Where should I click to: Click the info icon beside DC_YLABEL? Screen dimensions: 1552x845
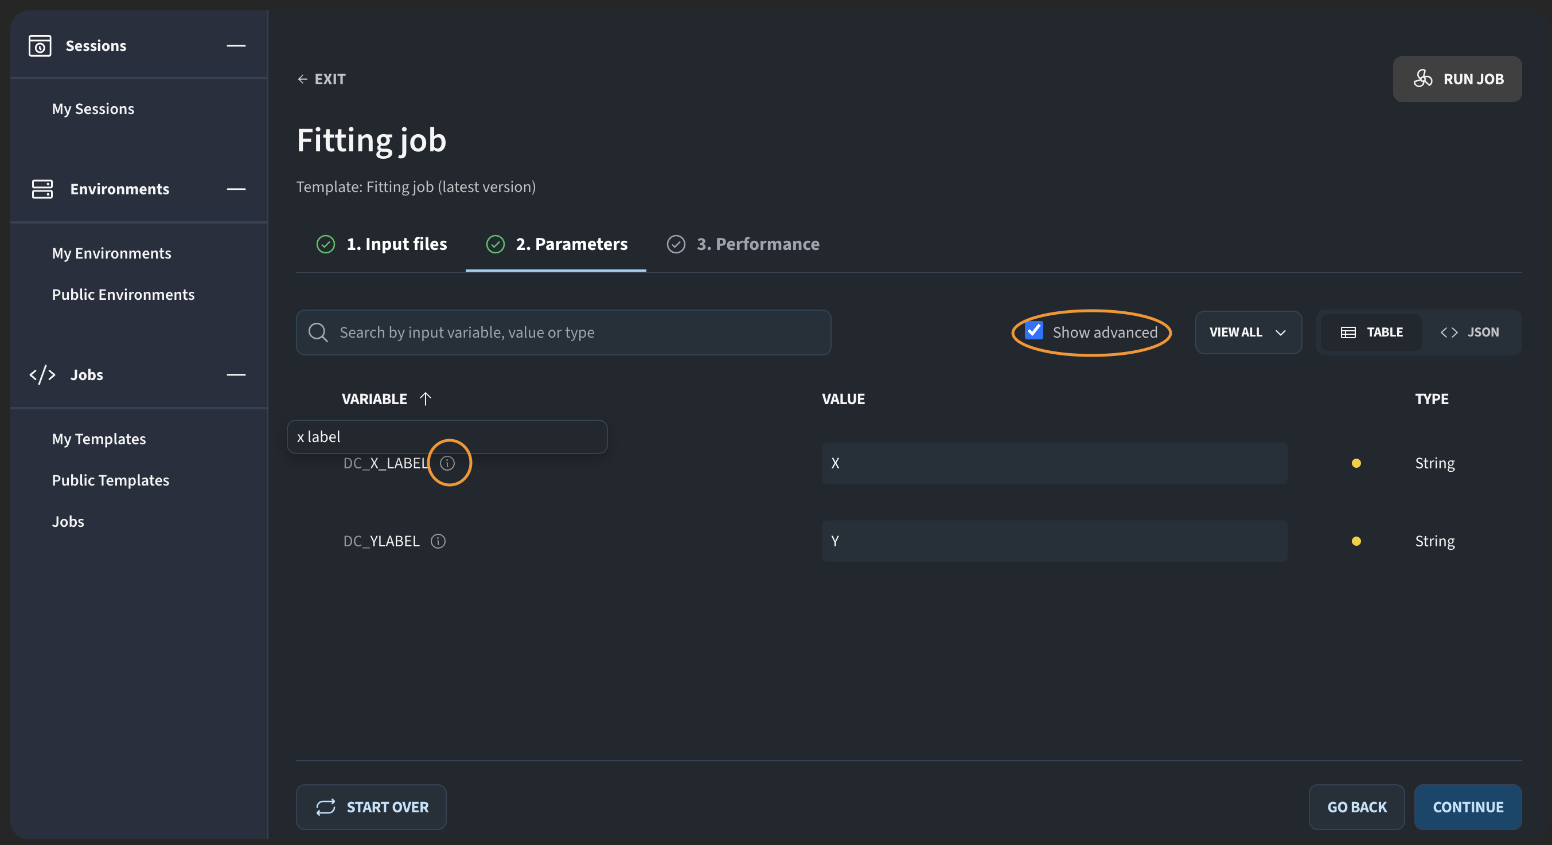pos(438,541)
